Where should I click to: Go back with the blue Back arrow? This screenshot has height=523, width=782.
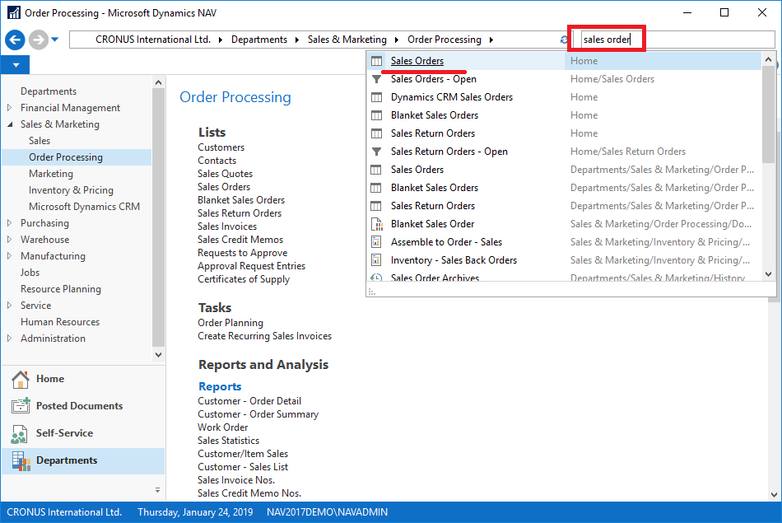(x=15, y=40)
